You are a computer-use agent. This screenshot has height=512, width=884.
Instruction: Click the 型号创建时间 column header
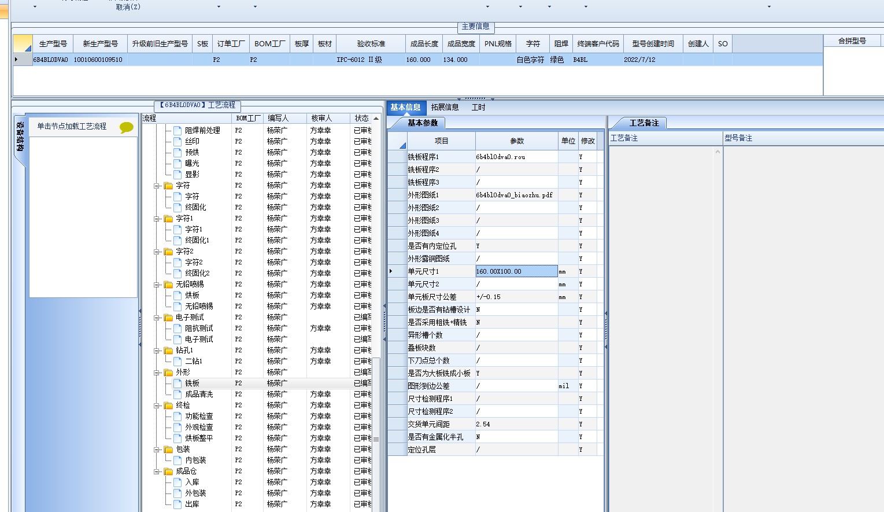click(x=653, y=44)
